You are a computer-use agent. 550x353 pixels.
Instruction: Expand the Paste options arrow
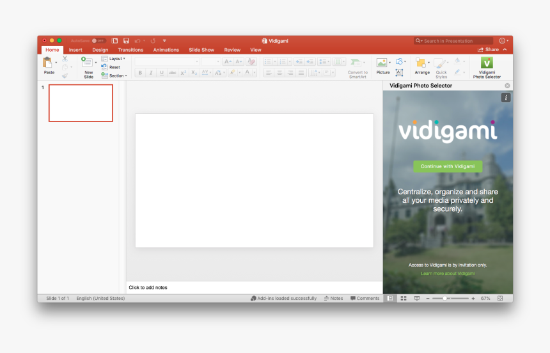tap(56, 63)
